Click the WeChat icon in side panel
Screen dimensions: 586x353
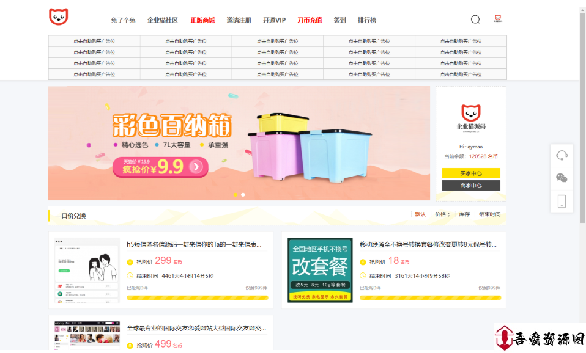tap(562, 178)
